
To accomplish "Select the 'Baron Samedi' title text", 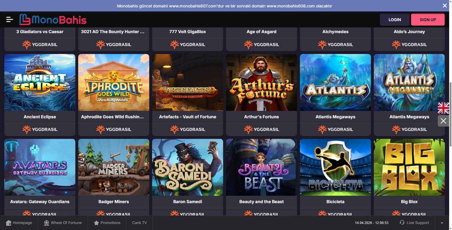I will click(188, 202).
